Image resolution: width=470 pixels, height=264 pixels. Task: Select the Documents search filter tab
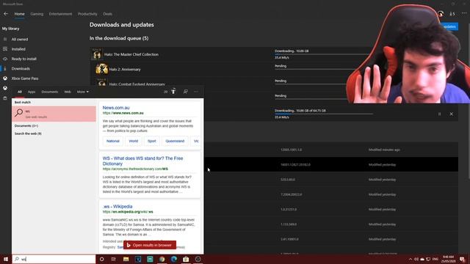(50, 92)
